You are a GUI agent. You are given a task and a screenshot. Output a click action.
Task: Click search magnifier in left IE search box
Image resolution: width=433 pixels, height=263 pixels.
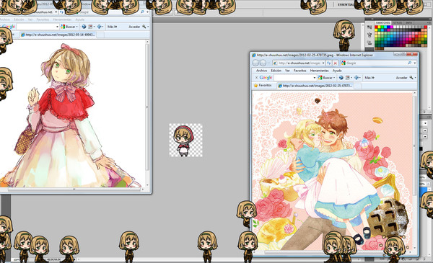[142, 12]
